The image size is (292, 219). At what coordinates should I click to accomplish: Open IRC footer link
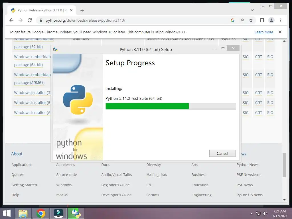point(149,185)
